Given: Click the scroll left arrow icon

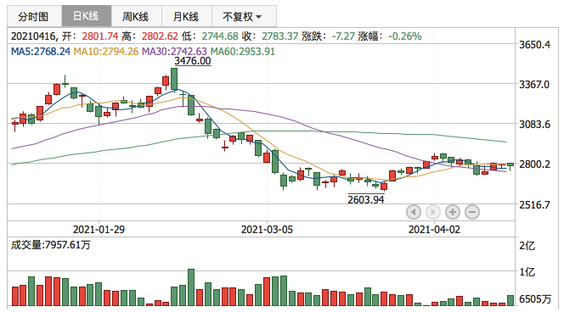Looking at the screenshot, I should [x=414, y=212].
